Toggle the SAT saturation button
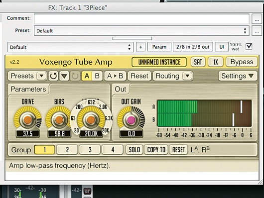 (x=198, y=62)
